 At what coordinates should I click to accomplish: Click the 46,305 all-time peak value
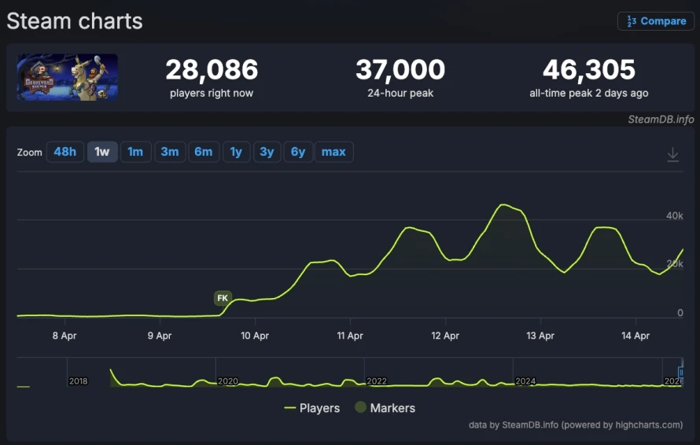[x=589, y=70]
